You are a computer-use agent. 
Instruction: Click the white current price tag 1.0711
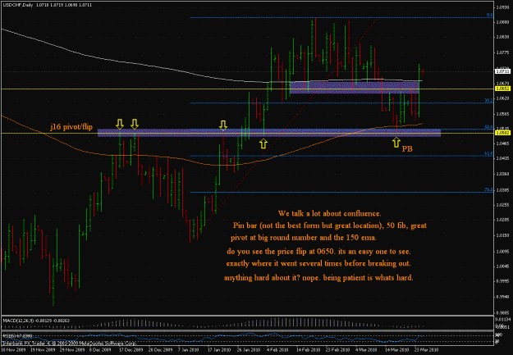pyautogui.click(x=503, y=71)
